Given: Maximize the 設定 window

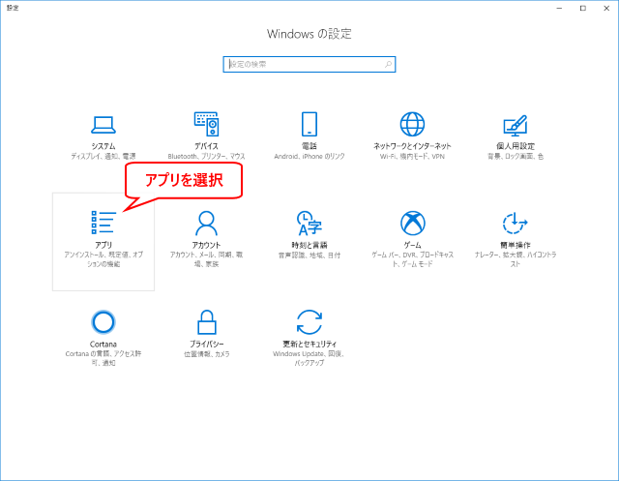Looking at the screenshot, I should click(582, 9).
